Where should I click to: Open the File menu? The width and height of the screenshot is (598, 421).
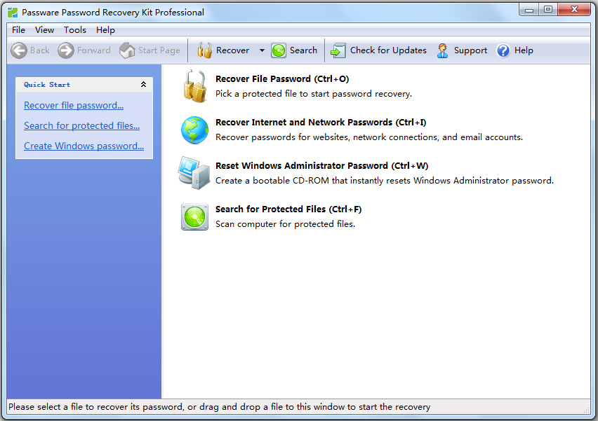click(x=18, y=30)
